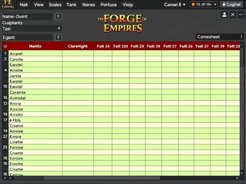Click the scroll right arrow

coord(237,178)
